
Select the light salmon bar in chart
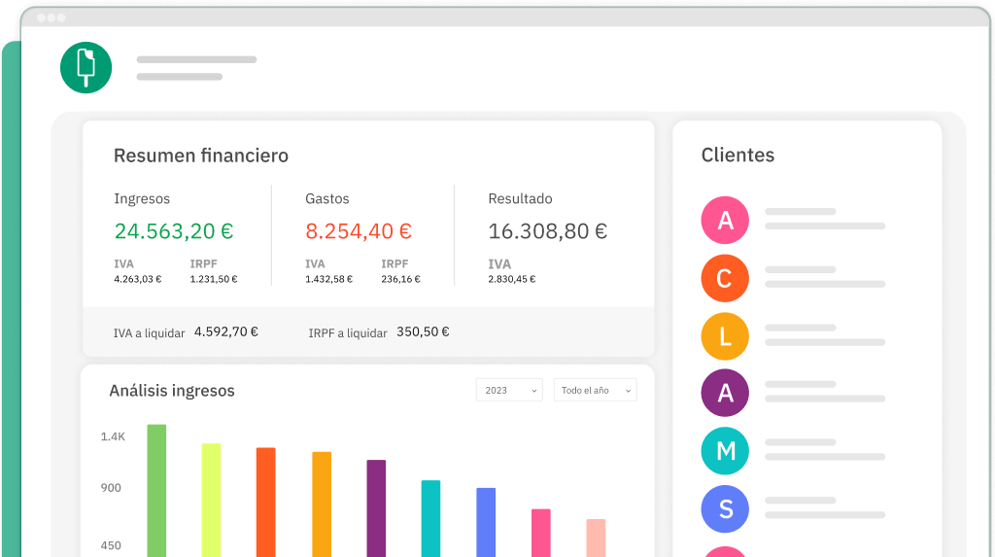click(x=596, y=538)
